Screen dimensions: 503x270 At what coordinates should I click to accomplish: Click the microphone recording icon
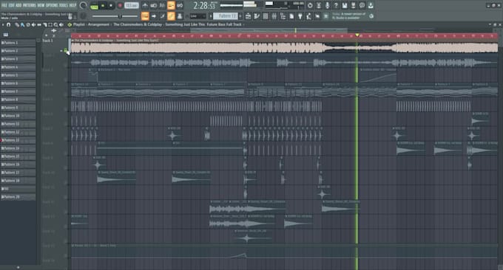point(327,5)
